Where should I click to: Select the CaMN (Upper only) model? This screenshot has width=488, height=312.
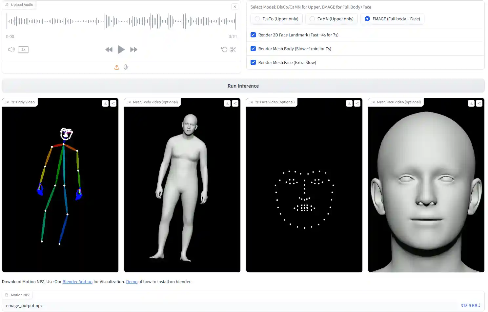coord(312,19)
